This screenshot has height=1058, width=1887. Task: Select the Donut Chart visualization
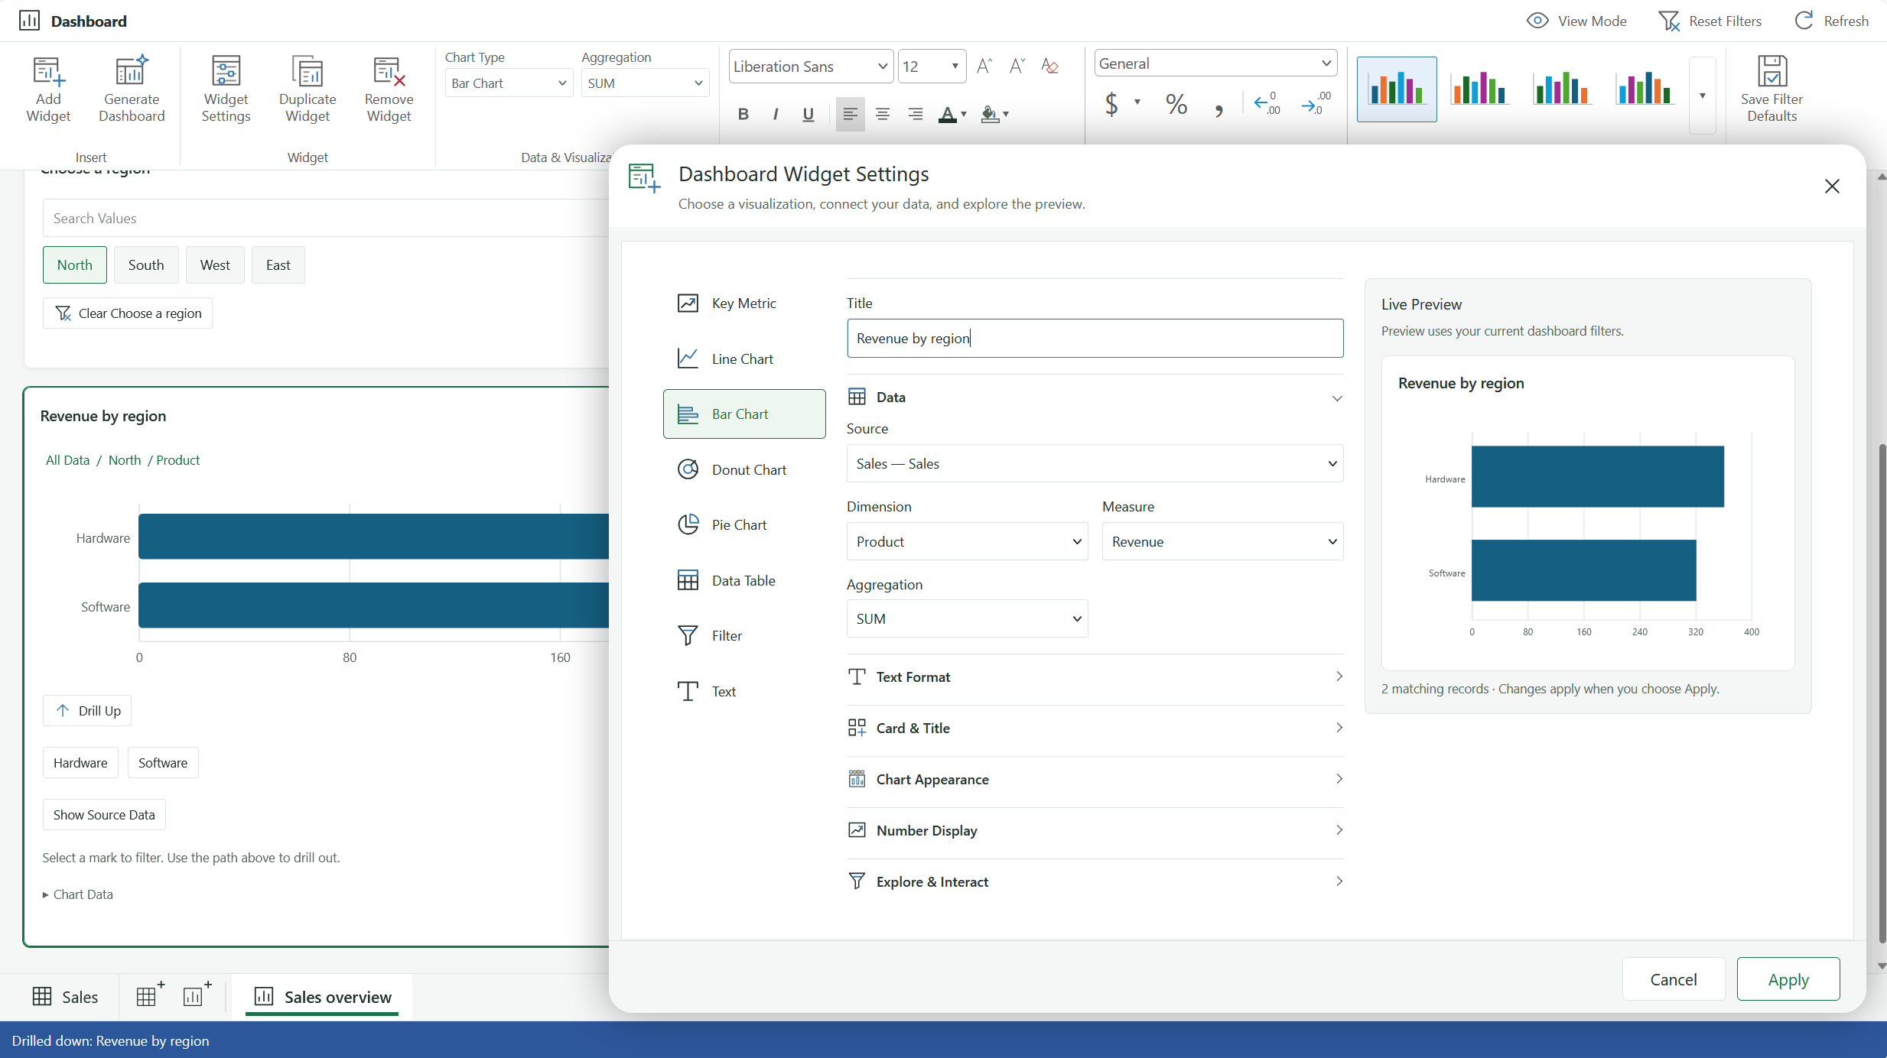744,469
